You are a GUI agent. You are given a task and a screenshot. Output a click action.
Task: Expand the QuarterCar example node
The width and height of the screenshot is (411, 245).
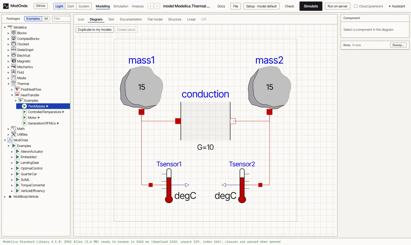coord(12,174)
